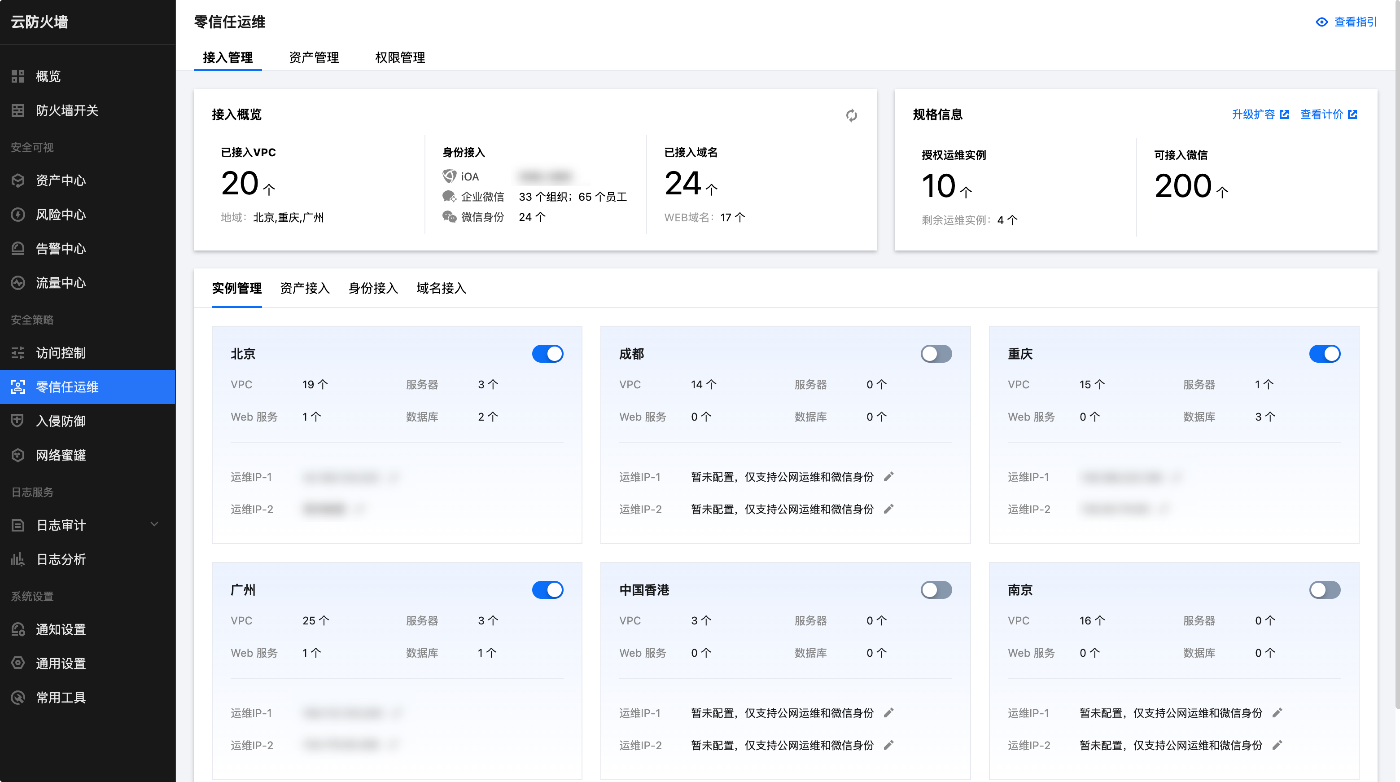Screen dimensions: 1400x782
Task: Open the 概览 overview icon in sidebar
Action: (x=18, y=76)
